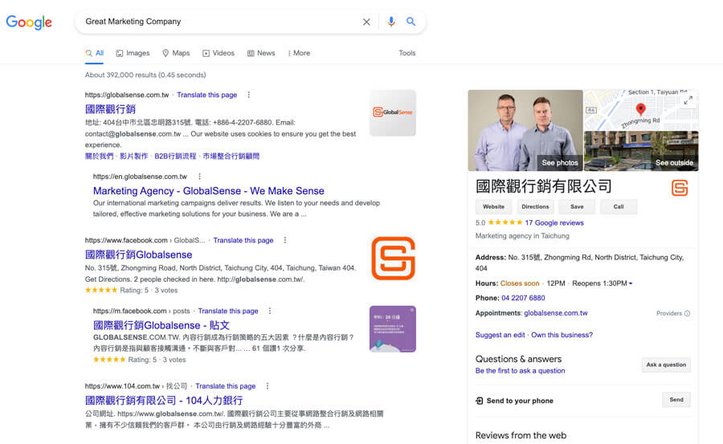Open the Providers info icon
723x444 pixels.
687,313
